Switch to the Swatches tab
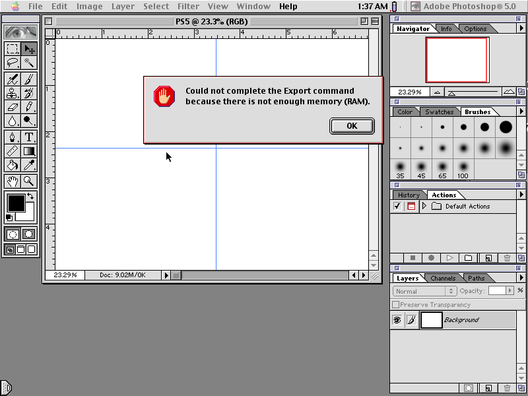This screenshot has height=396, width=528. click(439, 112)
